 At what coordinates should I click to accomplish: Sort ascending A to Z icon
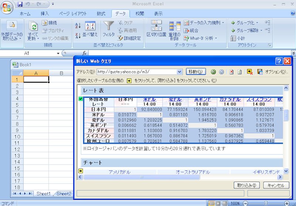78,26
